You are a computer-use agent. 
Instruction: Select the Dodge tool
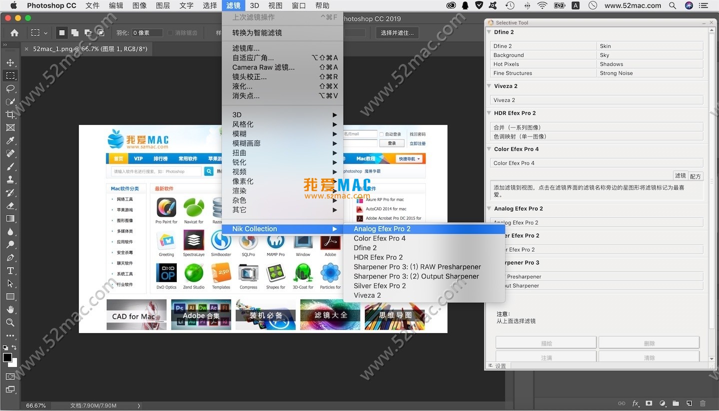(x=10, y=244)
